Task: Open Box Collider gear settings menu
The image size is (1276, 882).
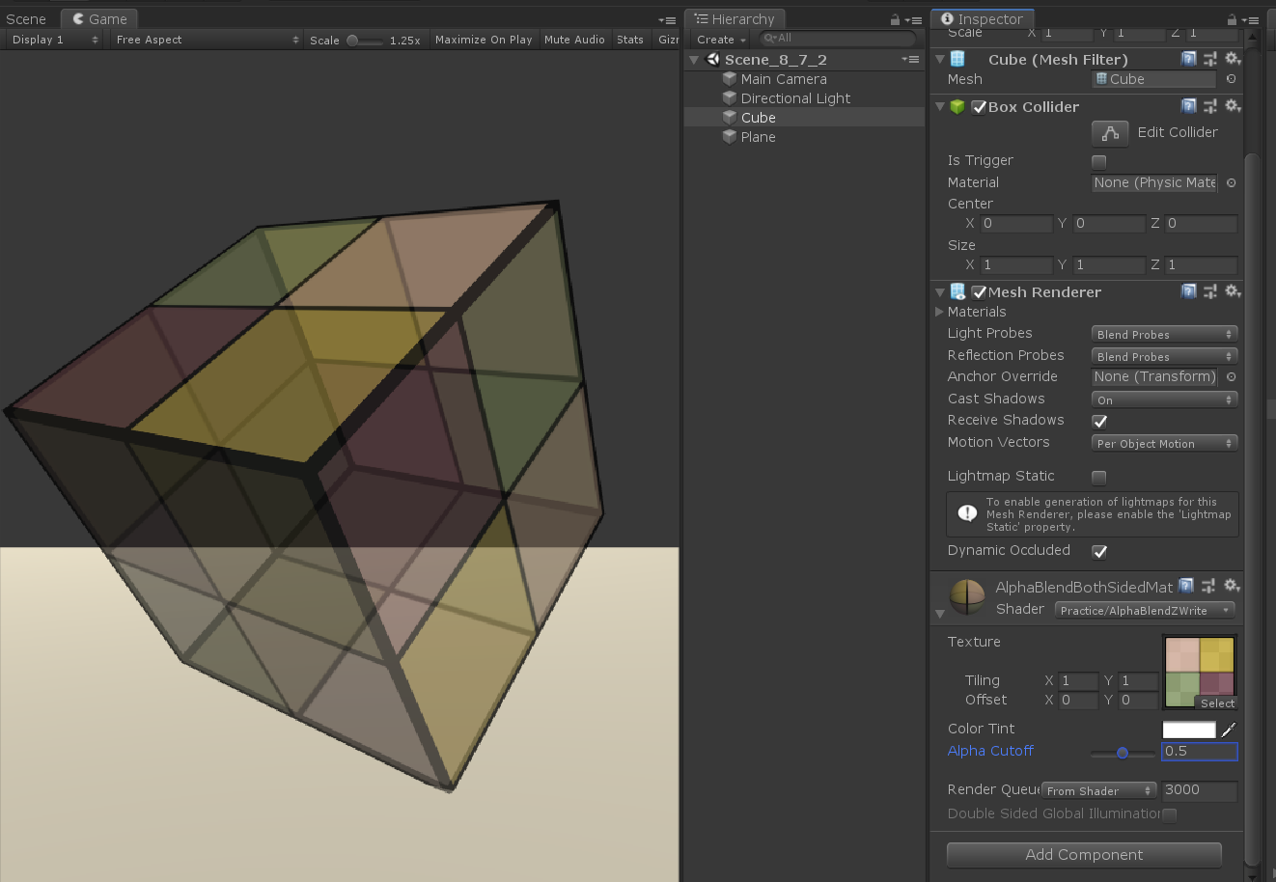Action: (x=1233, y=106)
